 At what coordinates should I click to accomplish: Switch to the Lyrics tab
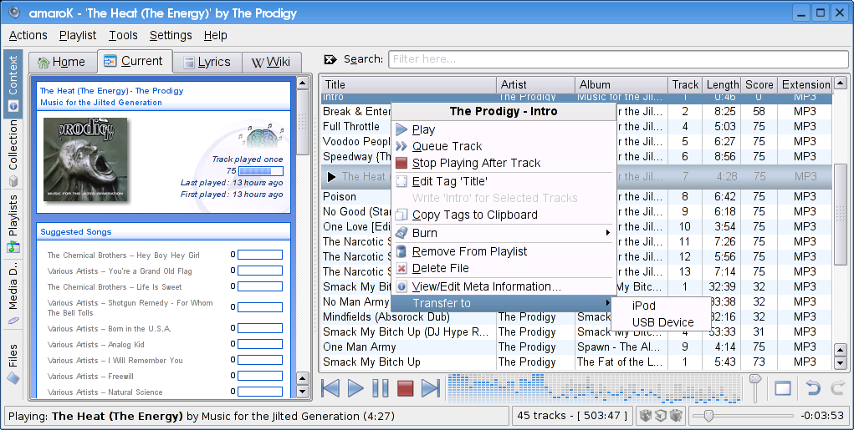click(207, 62)
